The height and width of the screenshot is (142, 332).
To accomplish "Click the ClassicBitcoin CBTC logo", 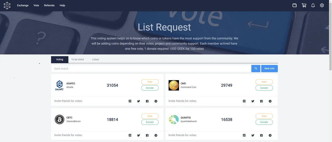I will (59, 119).
